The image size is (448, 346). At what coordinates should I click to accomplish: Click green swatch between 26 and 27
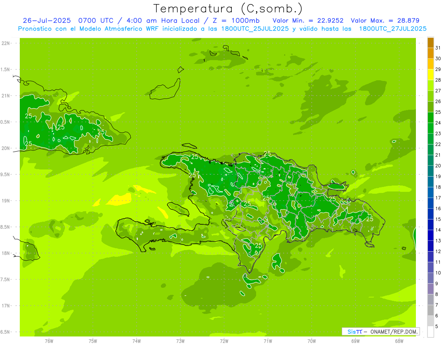430,96
